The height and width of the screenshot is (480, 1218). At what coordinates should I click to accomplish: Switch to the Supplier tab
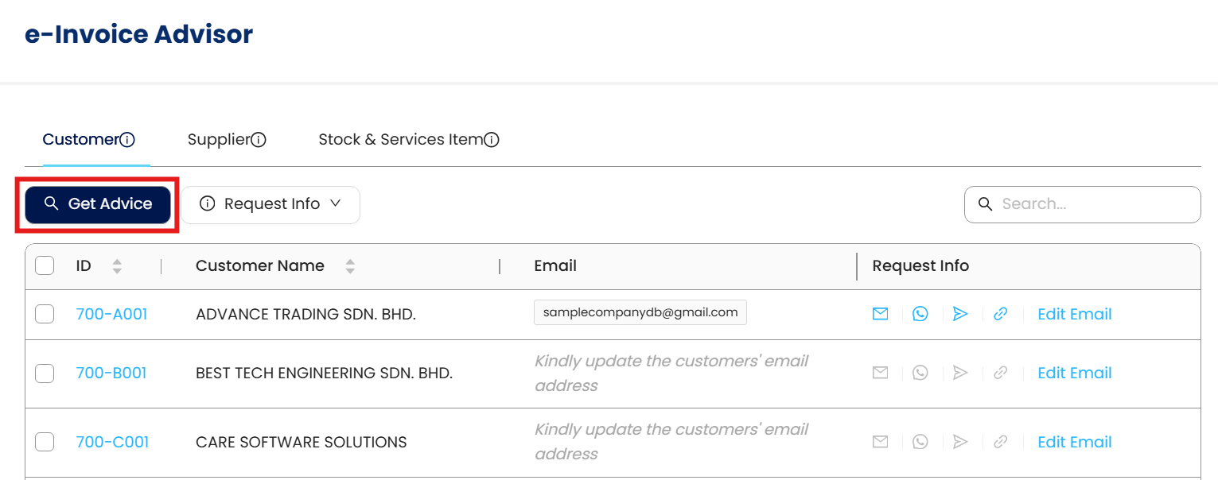click(219, 140)
